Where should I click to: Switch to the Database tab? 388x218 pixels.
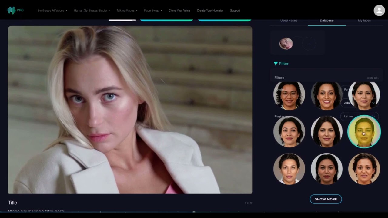[x=326, y=21]
